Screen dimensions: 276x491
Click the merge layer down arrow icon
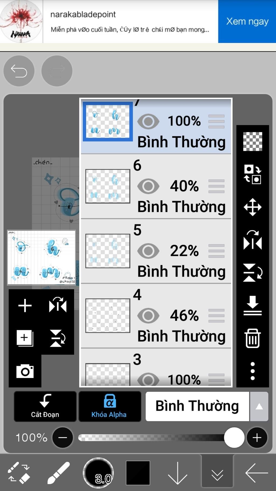[x=253, y=305]
